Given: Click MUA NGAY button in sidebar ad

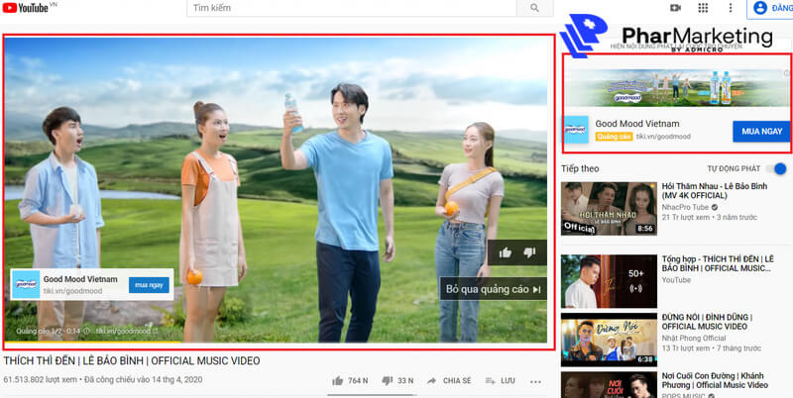Looking at the screenshot, I should coord(761,132).
